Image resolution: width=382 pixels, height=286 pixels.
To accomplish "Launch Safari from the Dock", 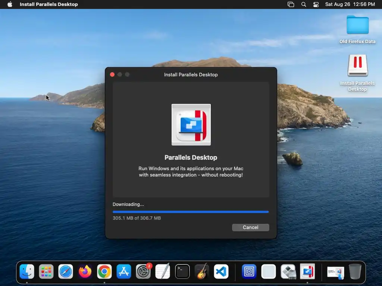I will point(66,271).
